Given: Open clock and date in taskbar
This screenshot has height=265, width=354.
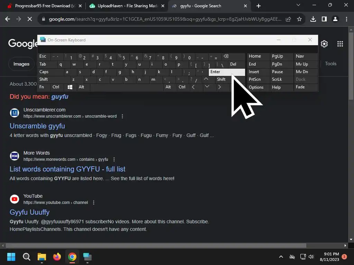Looking at the screenshot, I should click(329, 257).
